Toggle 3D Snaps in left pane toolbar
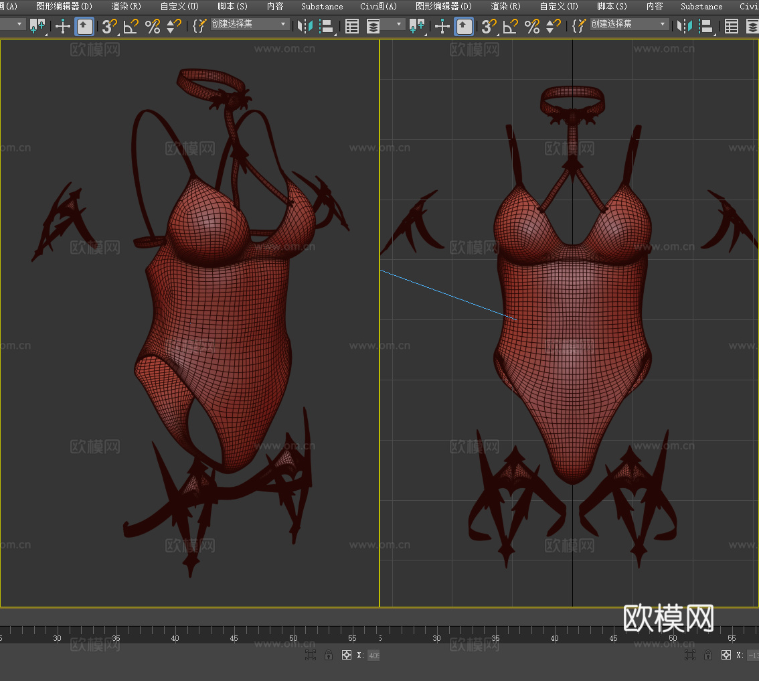This screenshot has height=681, width=759. click(x=109, y=26)
